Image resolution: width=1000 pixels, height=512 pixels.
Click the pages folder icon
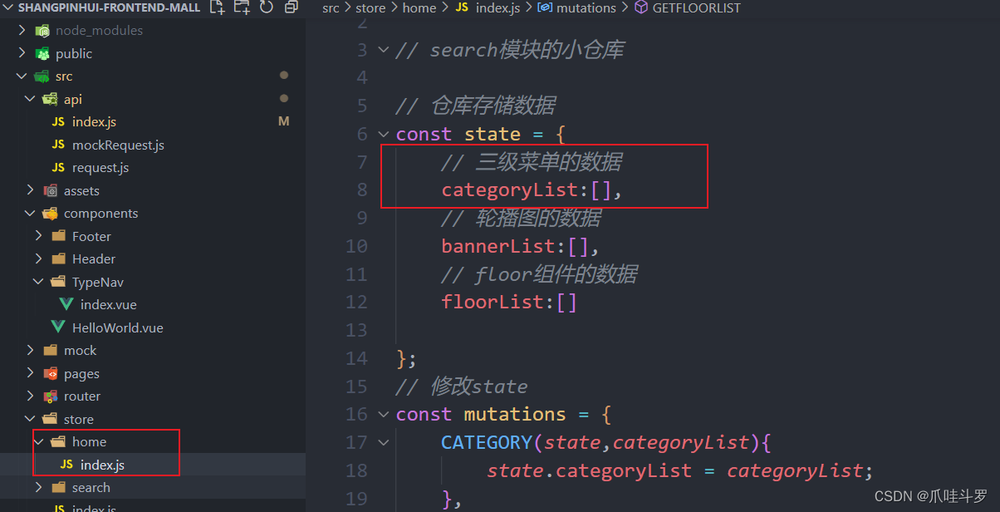(x=51, y=373)
